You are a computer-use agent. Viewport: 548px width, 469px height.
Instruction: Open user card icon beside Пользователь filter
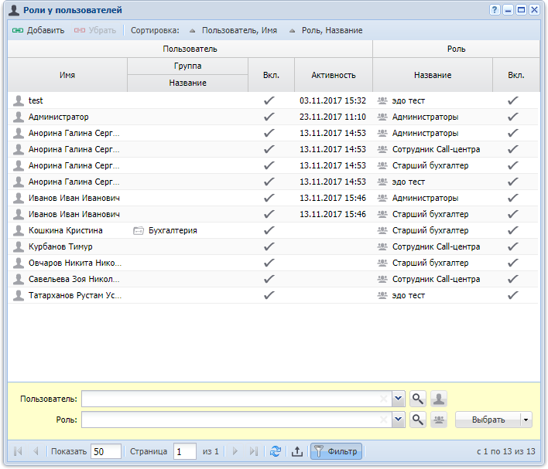[x=439, y=399]
